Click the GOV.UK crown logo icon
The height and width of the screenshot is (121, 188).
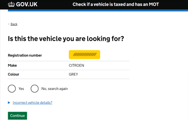(11, 4)
